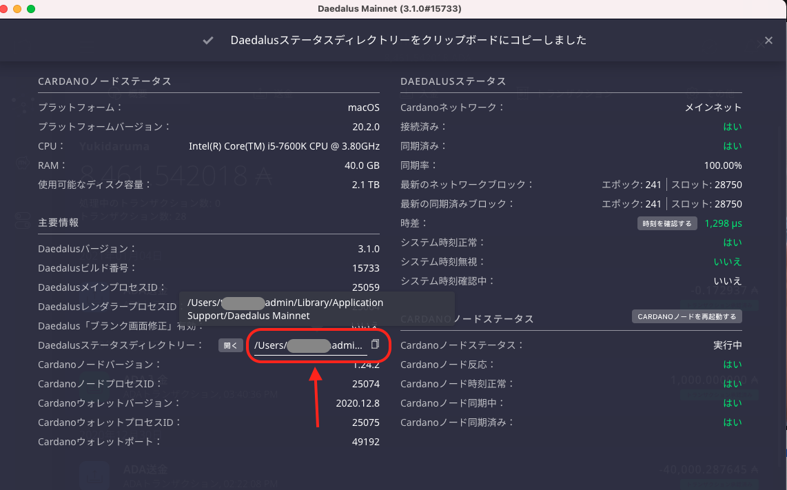
Task: Click the Cardano node status 実行中 value
Action: 728,345
